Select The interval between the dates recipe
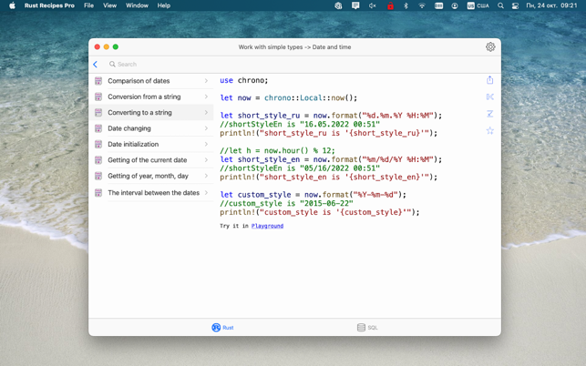586x366 pixels. point(151,193)
